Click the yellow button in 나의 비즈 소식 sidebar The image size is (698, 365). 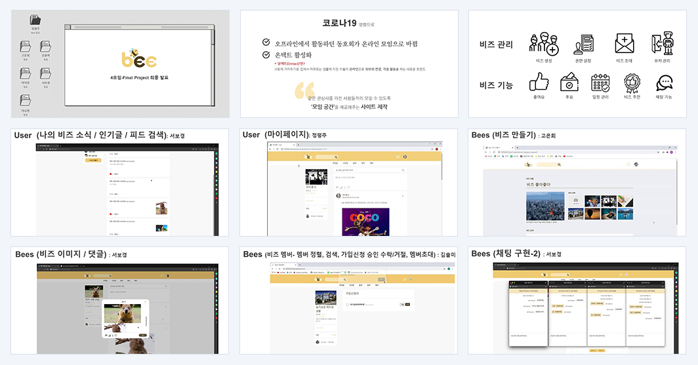click(93, 160)
